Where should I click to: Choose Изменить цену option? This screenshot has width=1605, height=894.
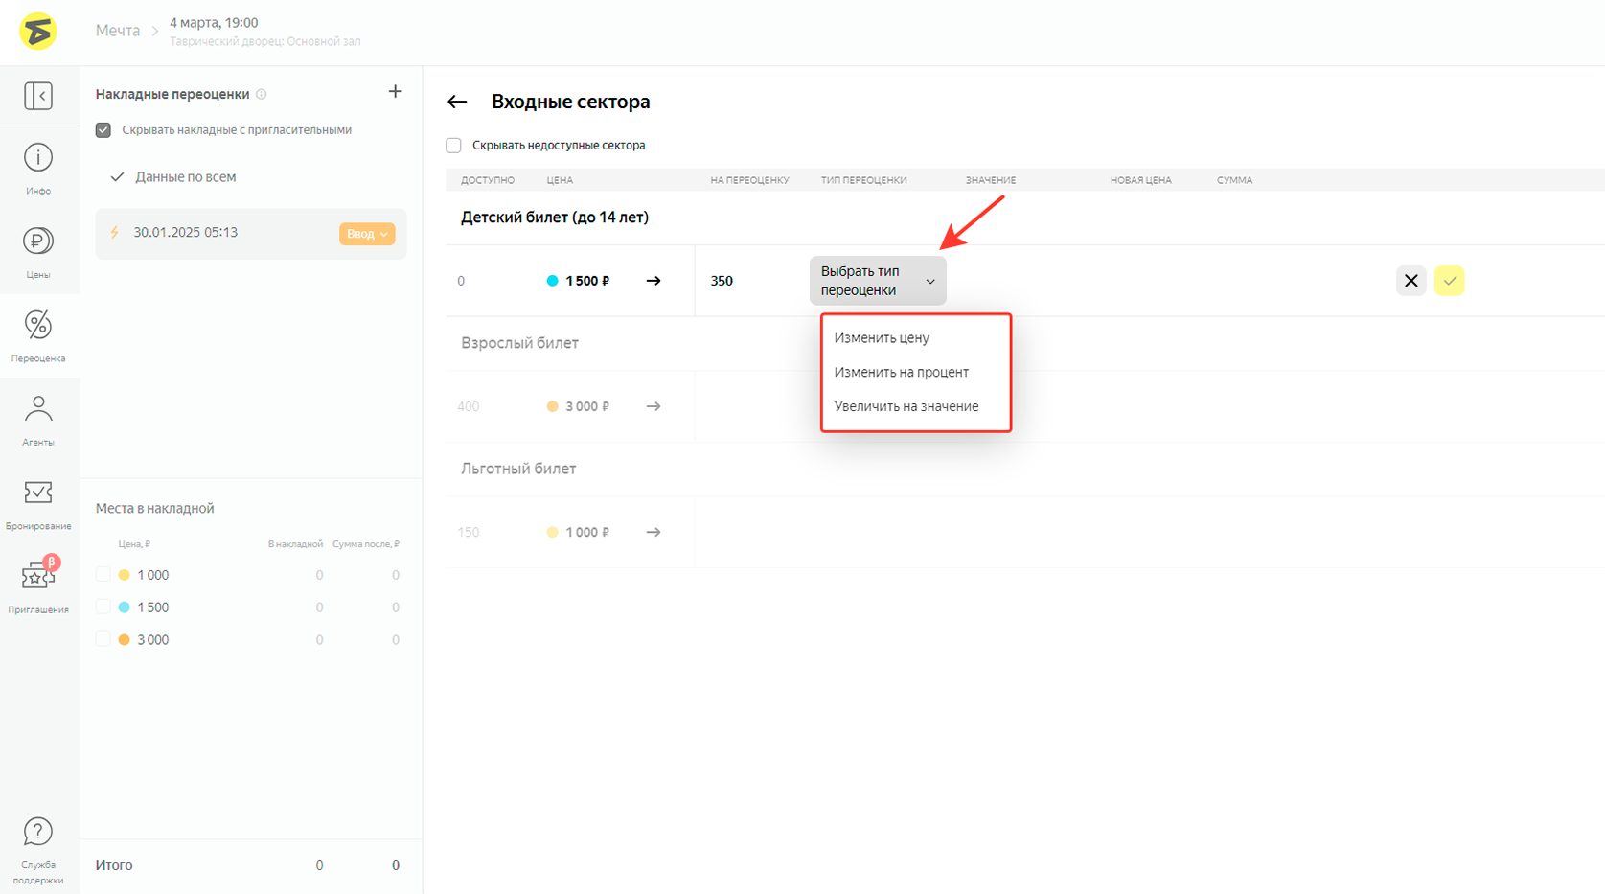click(882, 338)
